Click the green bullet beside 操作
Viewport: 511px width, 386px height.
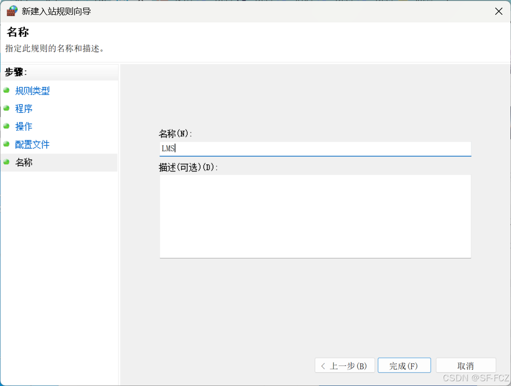7,126
